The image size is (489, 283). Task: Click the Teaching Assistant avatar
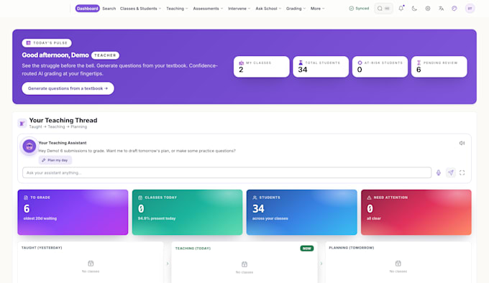click(x=29, y=146)
